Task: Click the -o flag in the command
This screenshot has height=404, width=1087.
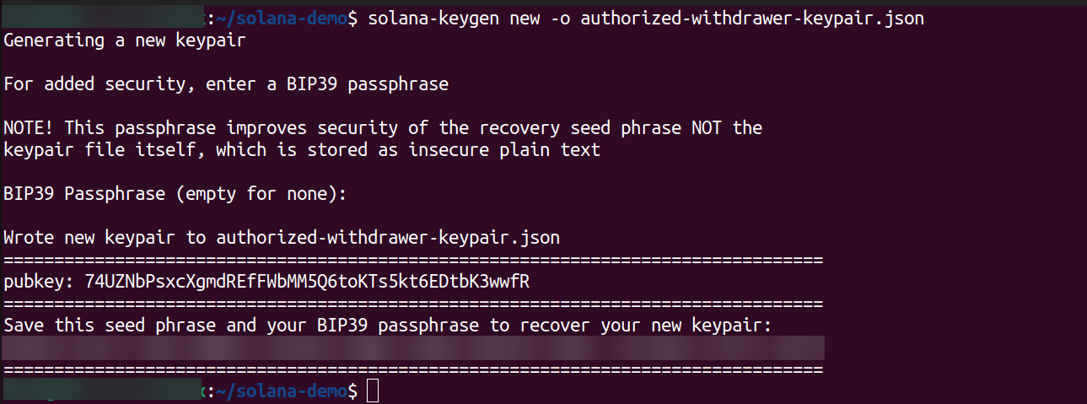Action: 560,18
